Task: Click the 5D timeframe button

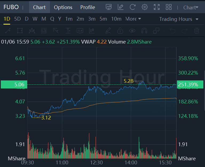Action: [x=17, y=19]
